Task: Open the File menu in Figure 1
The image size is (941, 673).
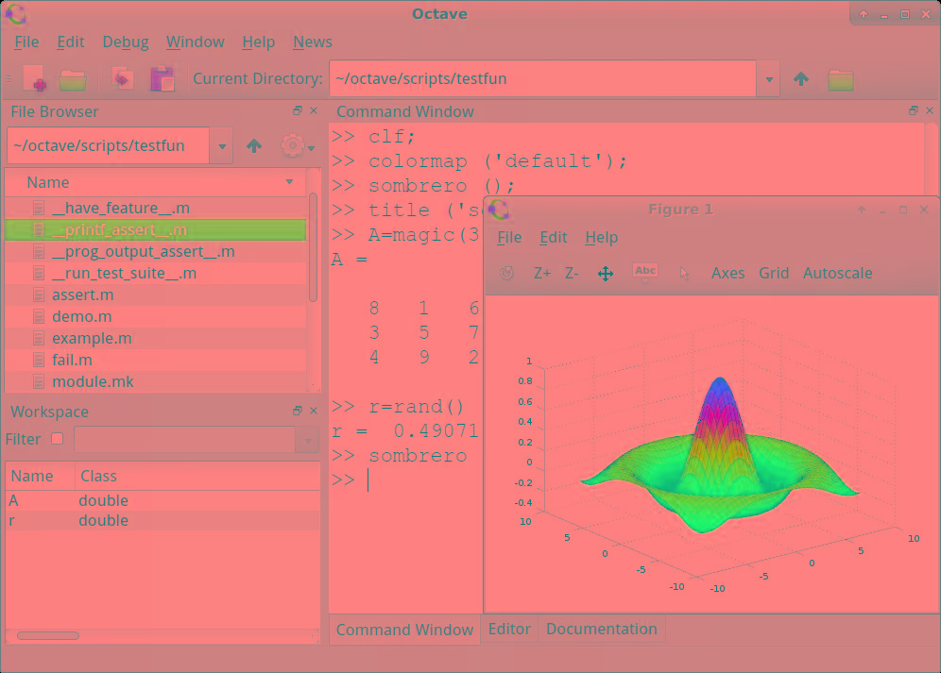Action: pos(509,238)
